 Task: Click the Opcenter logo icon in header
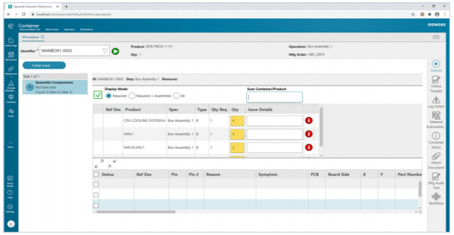11,26
